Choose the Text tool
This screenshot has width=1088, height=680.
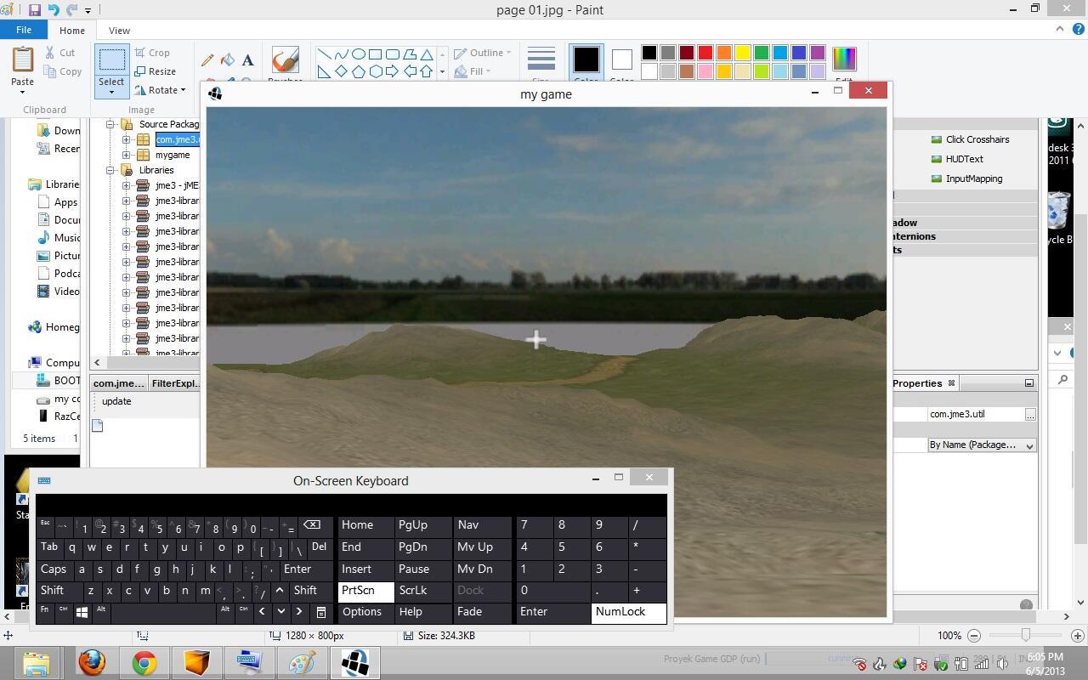(x=247, y=60)
